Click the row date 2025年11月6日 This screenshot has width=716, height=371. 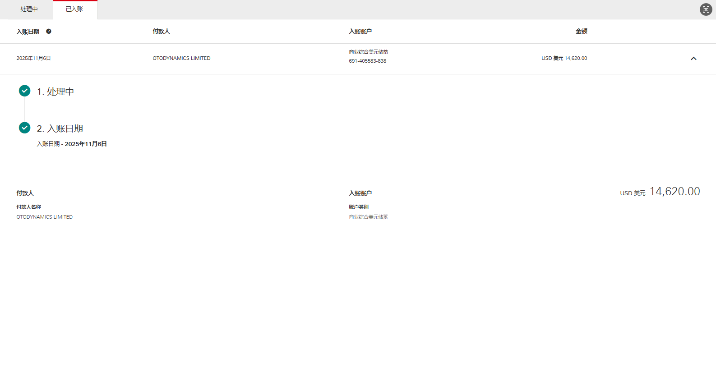tap(34, 59)
